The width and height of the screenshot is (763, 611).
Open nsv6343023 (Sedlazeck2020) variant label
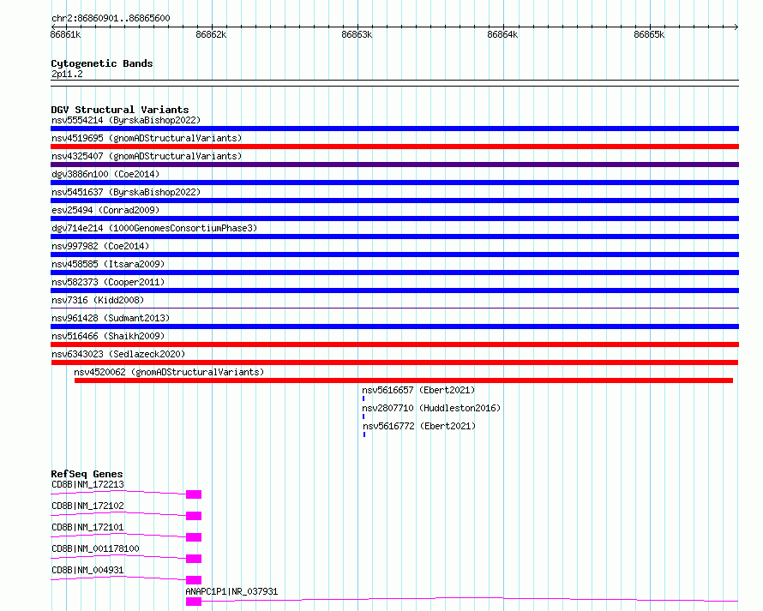(118, 354)
